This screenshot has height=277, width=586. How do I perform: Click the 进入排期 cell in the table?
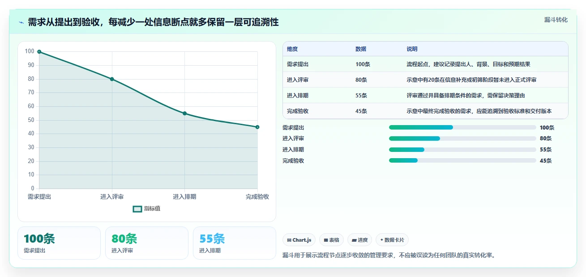tap(298, 96)
